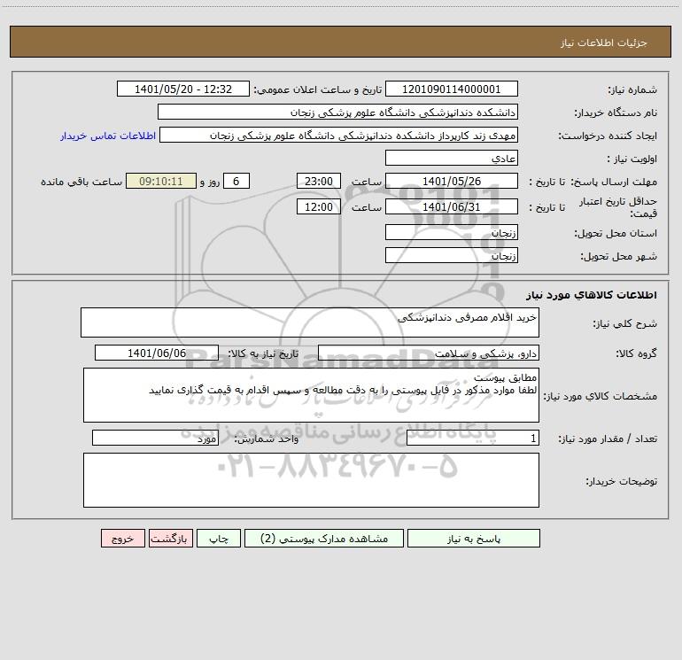
Task: Click the خروج exit button
Action: point(122,539)
